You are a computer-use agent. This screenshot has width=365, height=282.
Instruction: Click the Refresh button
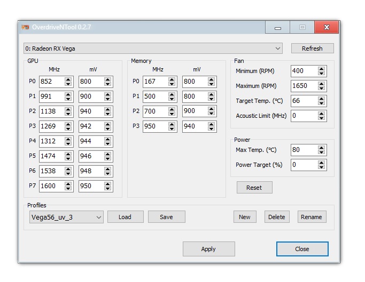coord(312,49)
